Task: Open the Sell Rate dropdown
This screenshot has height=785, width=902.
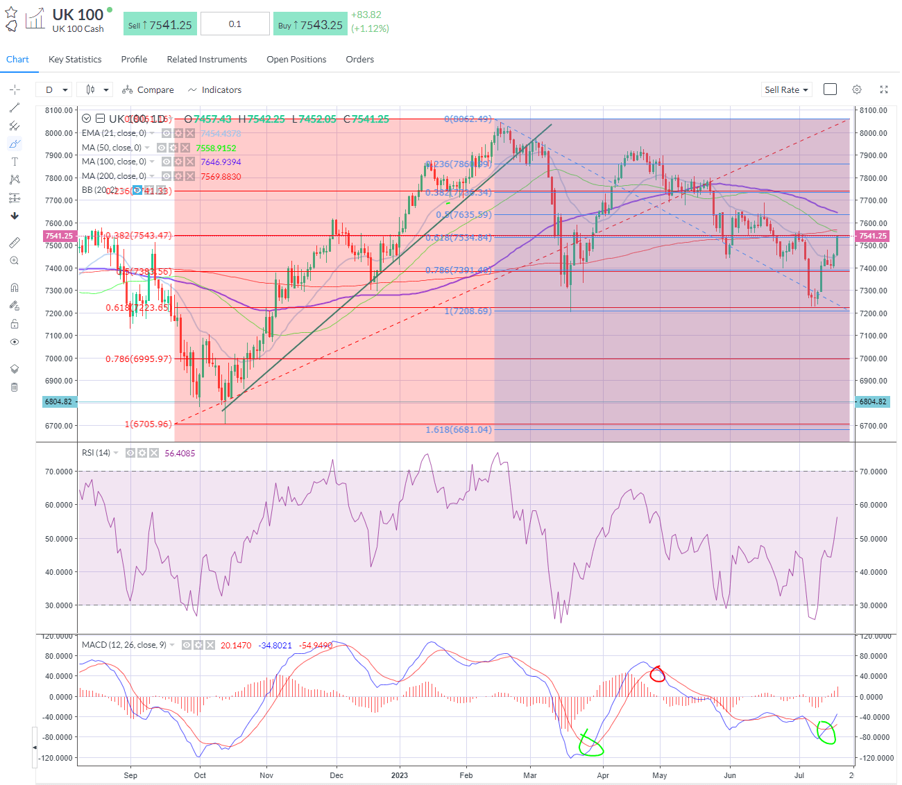Action: (786, 89)
